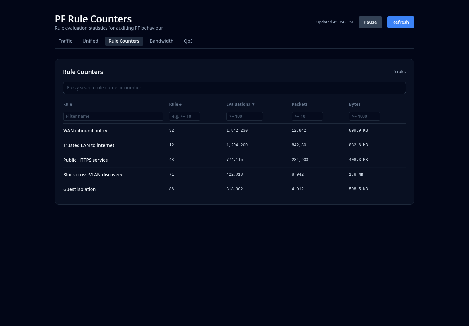The height and width of the screenshot is (326, 469).
Task: Go to the QoS tab
Action: point(188,41)
